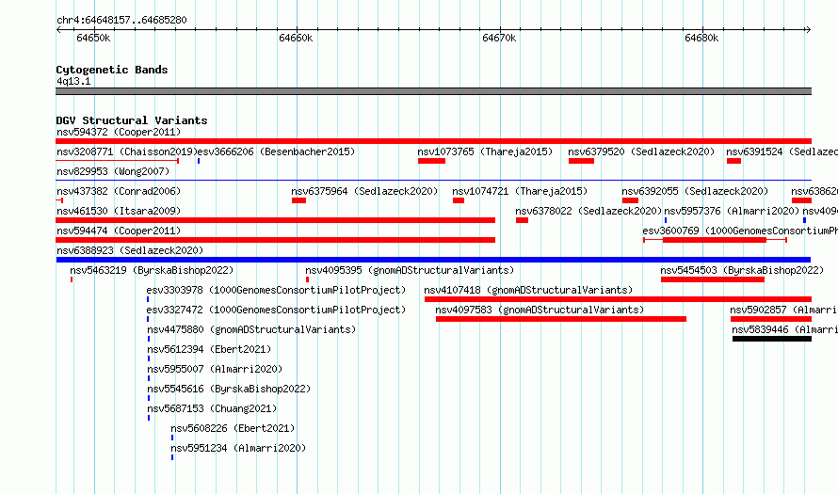Image resolution: width=838 pixels, height=494 pixels.
Task: Click the nsv6379520 (Sedlazeck2020) red bar
Action: 581,161
